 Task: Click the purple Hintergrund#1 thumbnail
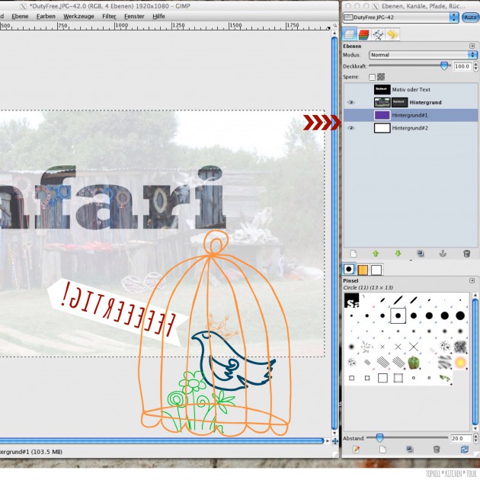point(382,115)
